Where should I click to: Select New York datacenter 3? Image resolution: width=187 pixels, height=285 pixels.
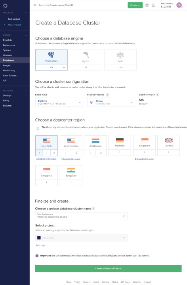(x=54, y=153)
